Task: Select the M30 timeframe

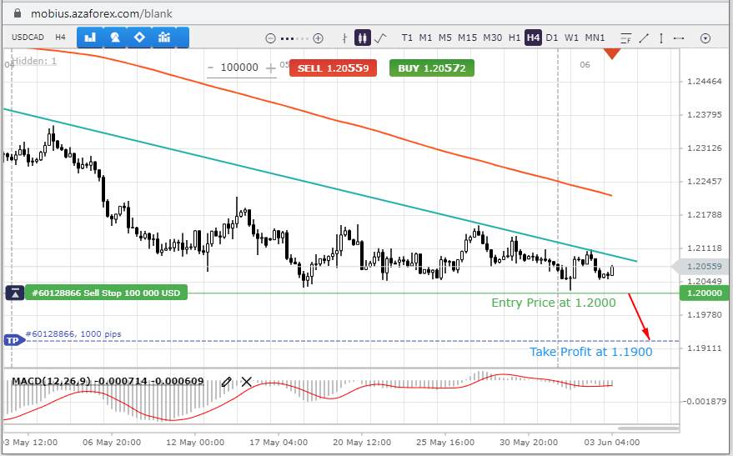Action: tap(493, 38)
